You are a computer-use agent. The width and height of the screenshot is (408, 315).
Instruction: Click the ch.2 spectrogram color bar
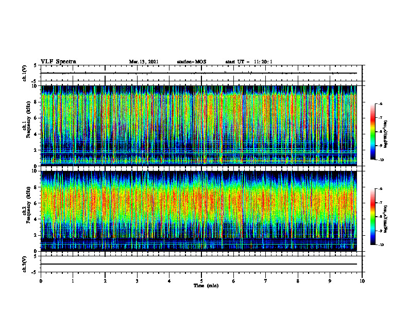372,217
